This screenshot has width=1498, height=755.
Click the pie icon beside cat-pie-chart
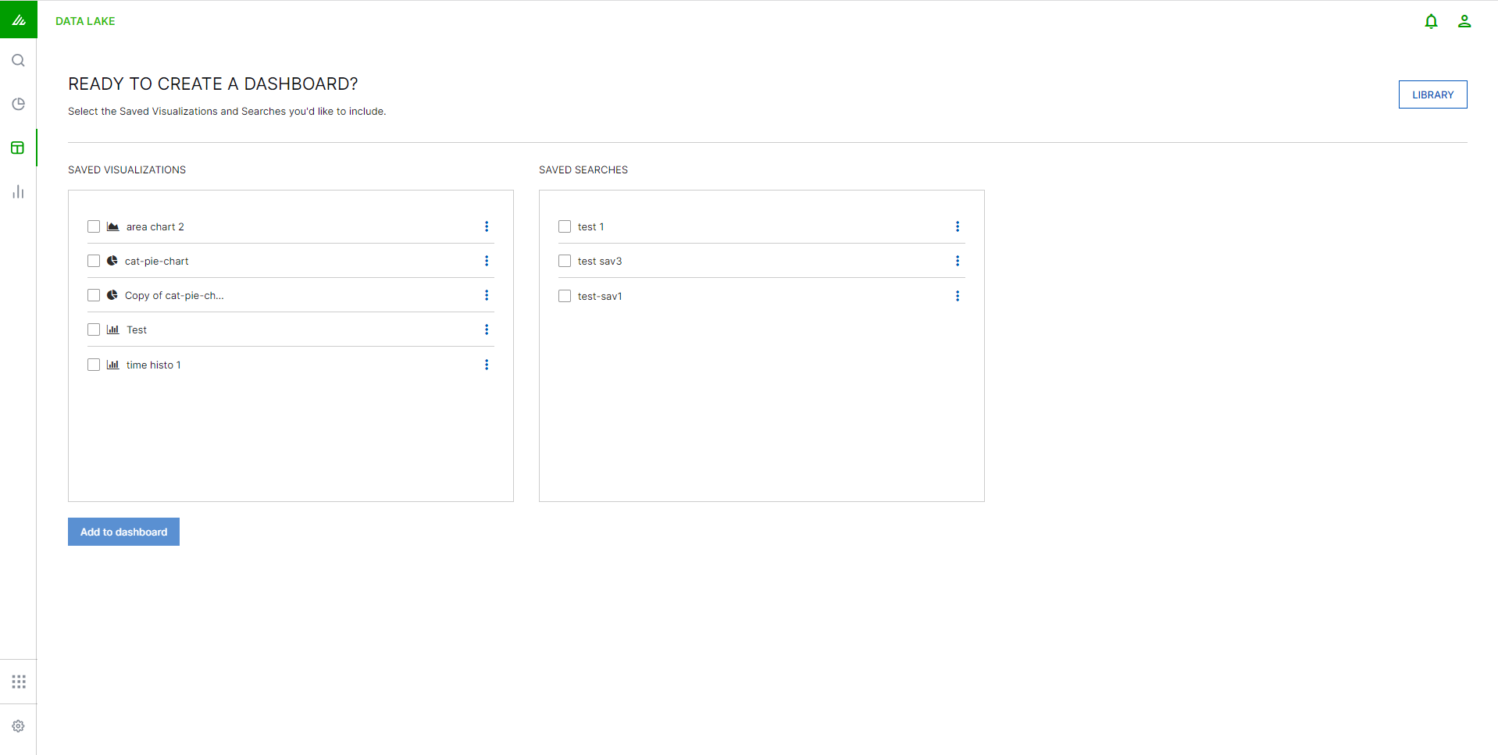[x=112, y=261]
